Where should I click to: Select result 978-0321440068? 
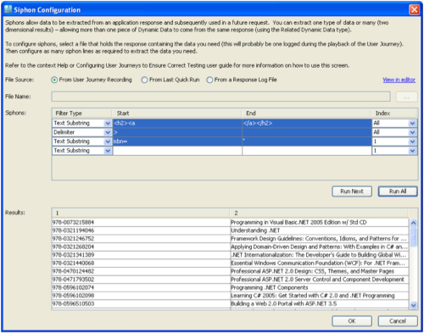tap(141, 264)
